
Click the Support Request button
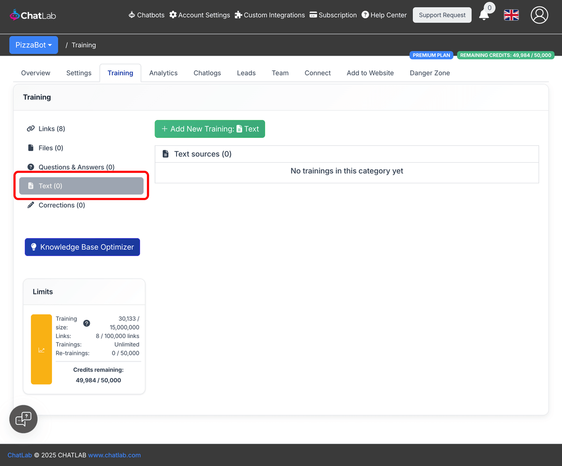click(442, 15)
